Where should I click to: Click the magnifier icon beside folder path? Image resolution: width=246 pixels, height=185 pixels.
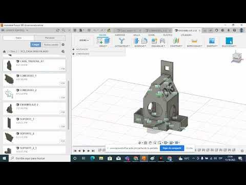click(63, 51)
